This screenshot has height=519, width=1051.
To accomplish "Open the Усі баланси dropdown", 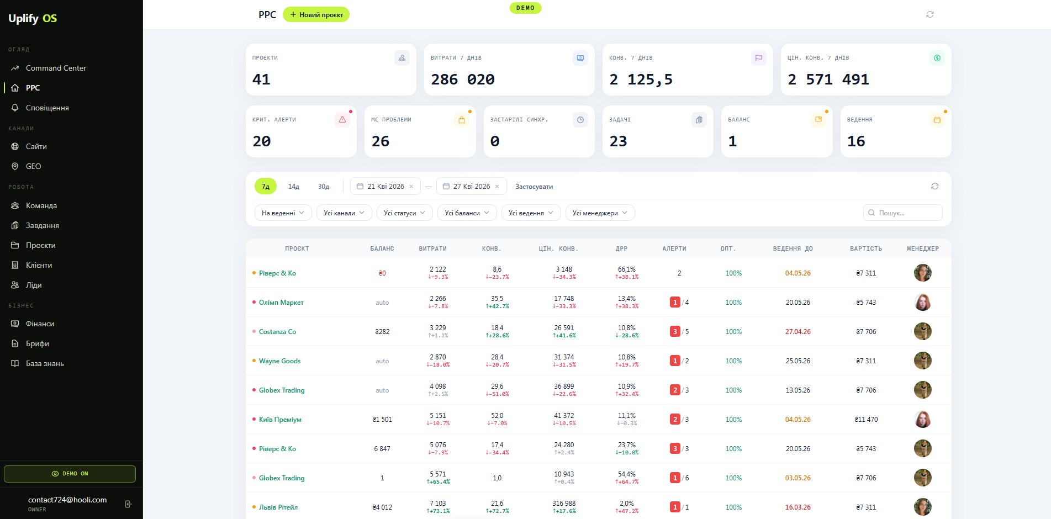I will click(467, 213).
